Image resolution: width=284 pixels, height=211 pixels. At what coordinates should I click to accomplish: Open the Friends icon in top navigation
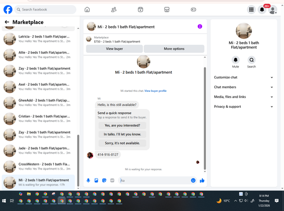point(114,10)
